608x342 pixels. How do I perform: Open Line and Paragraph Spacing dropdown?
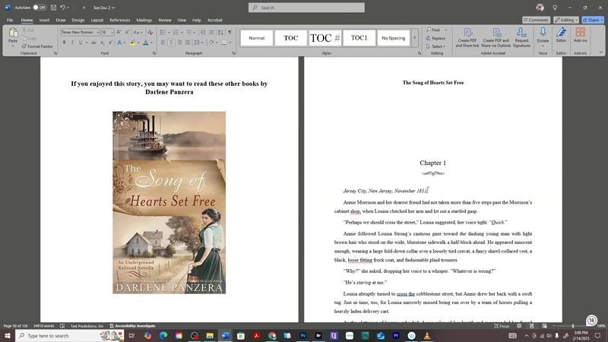point(198,43)
